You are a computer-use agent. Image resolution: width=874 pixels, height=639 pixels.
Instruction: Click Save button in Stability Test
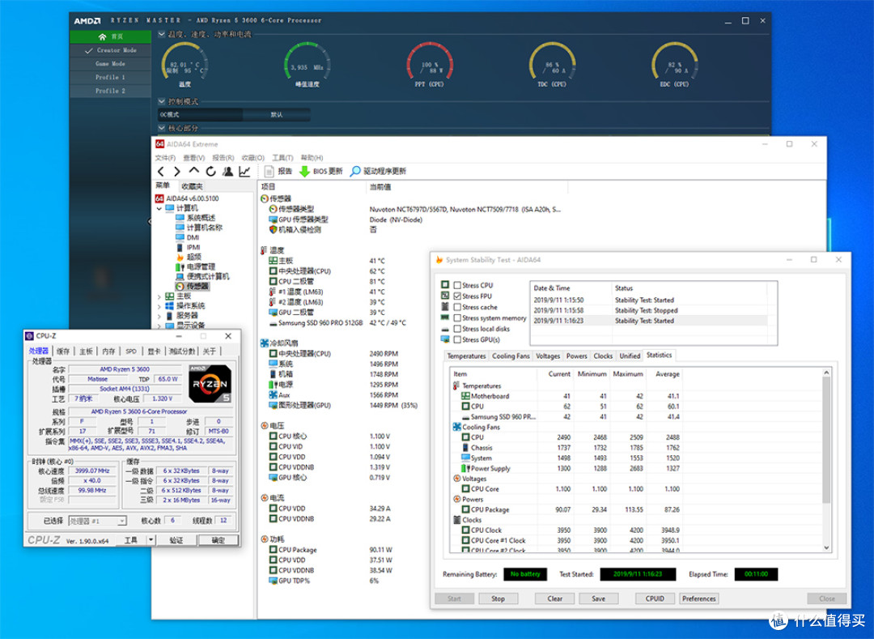[599, 599]
